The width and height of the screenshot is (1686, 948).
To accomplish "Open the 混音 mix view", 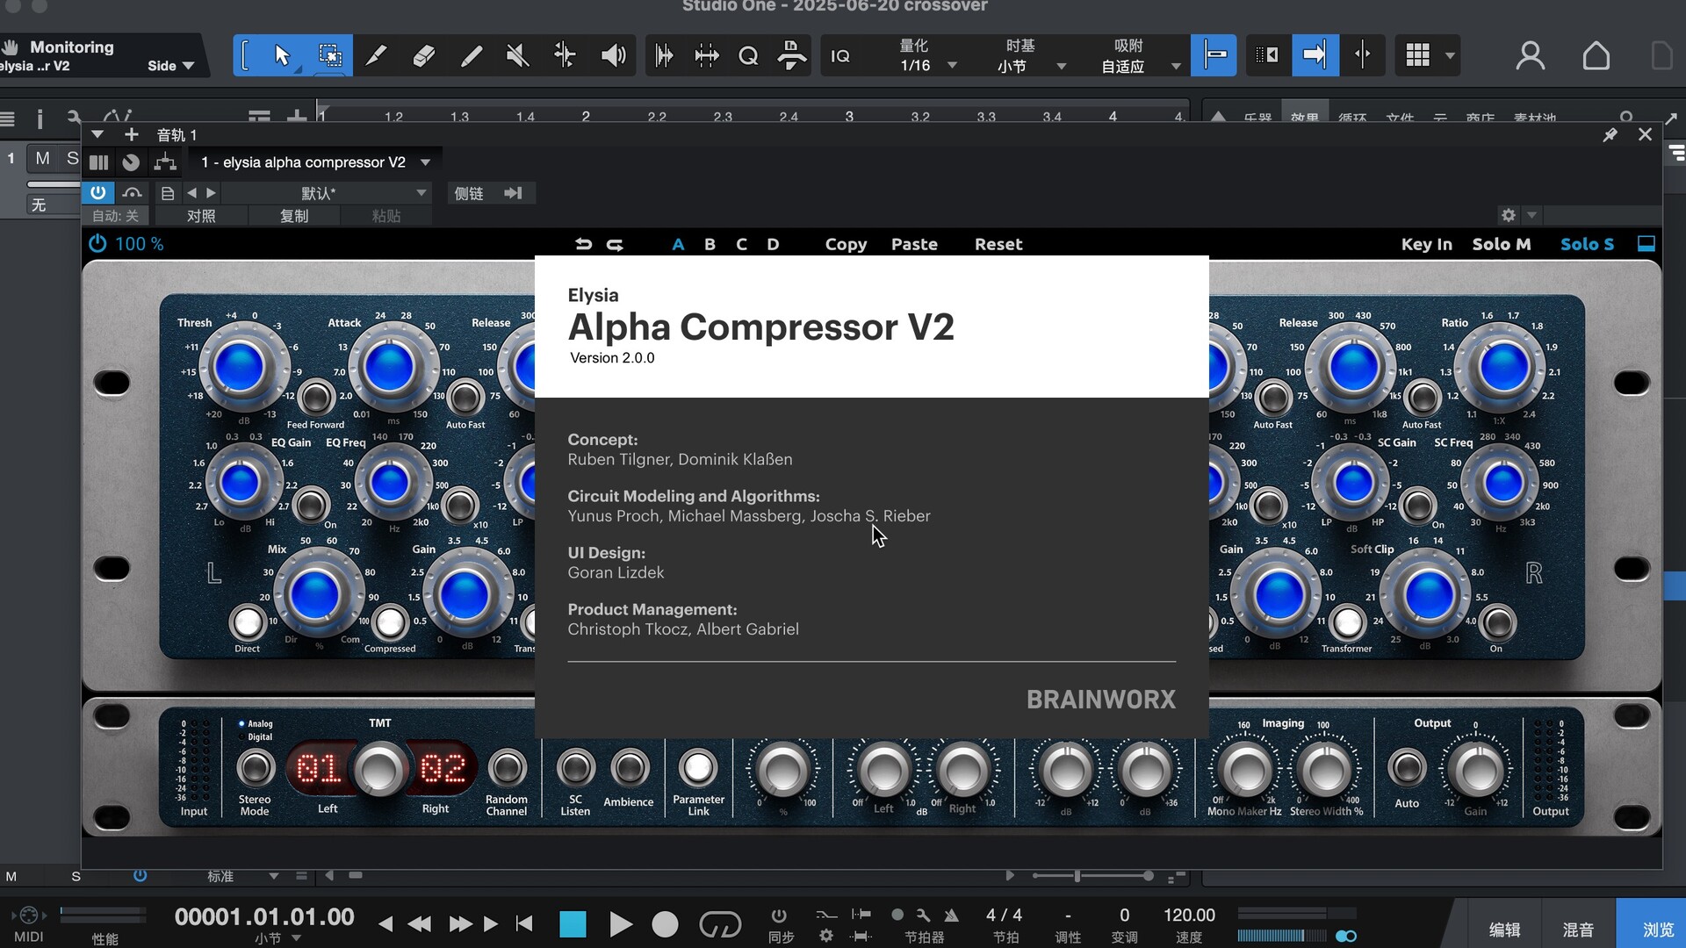I will click(1578, 929).
